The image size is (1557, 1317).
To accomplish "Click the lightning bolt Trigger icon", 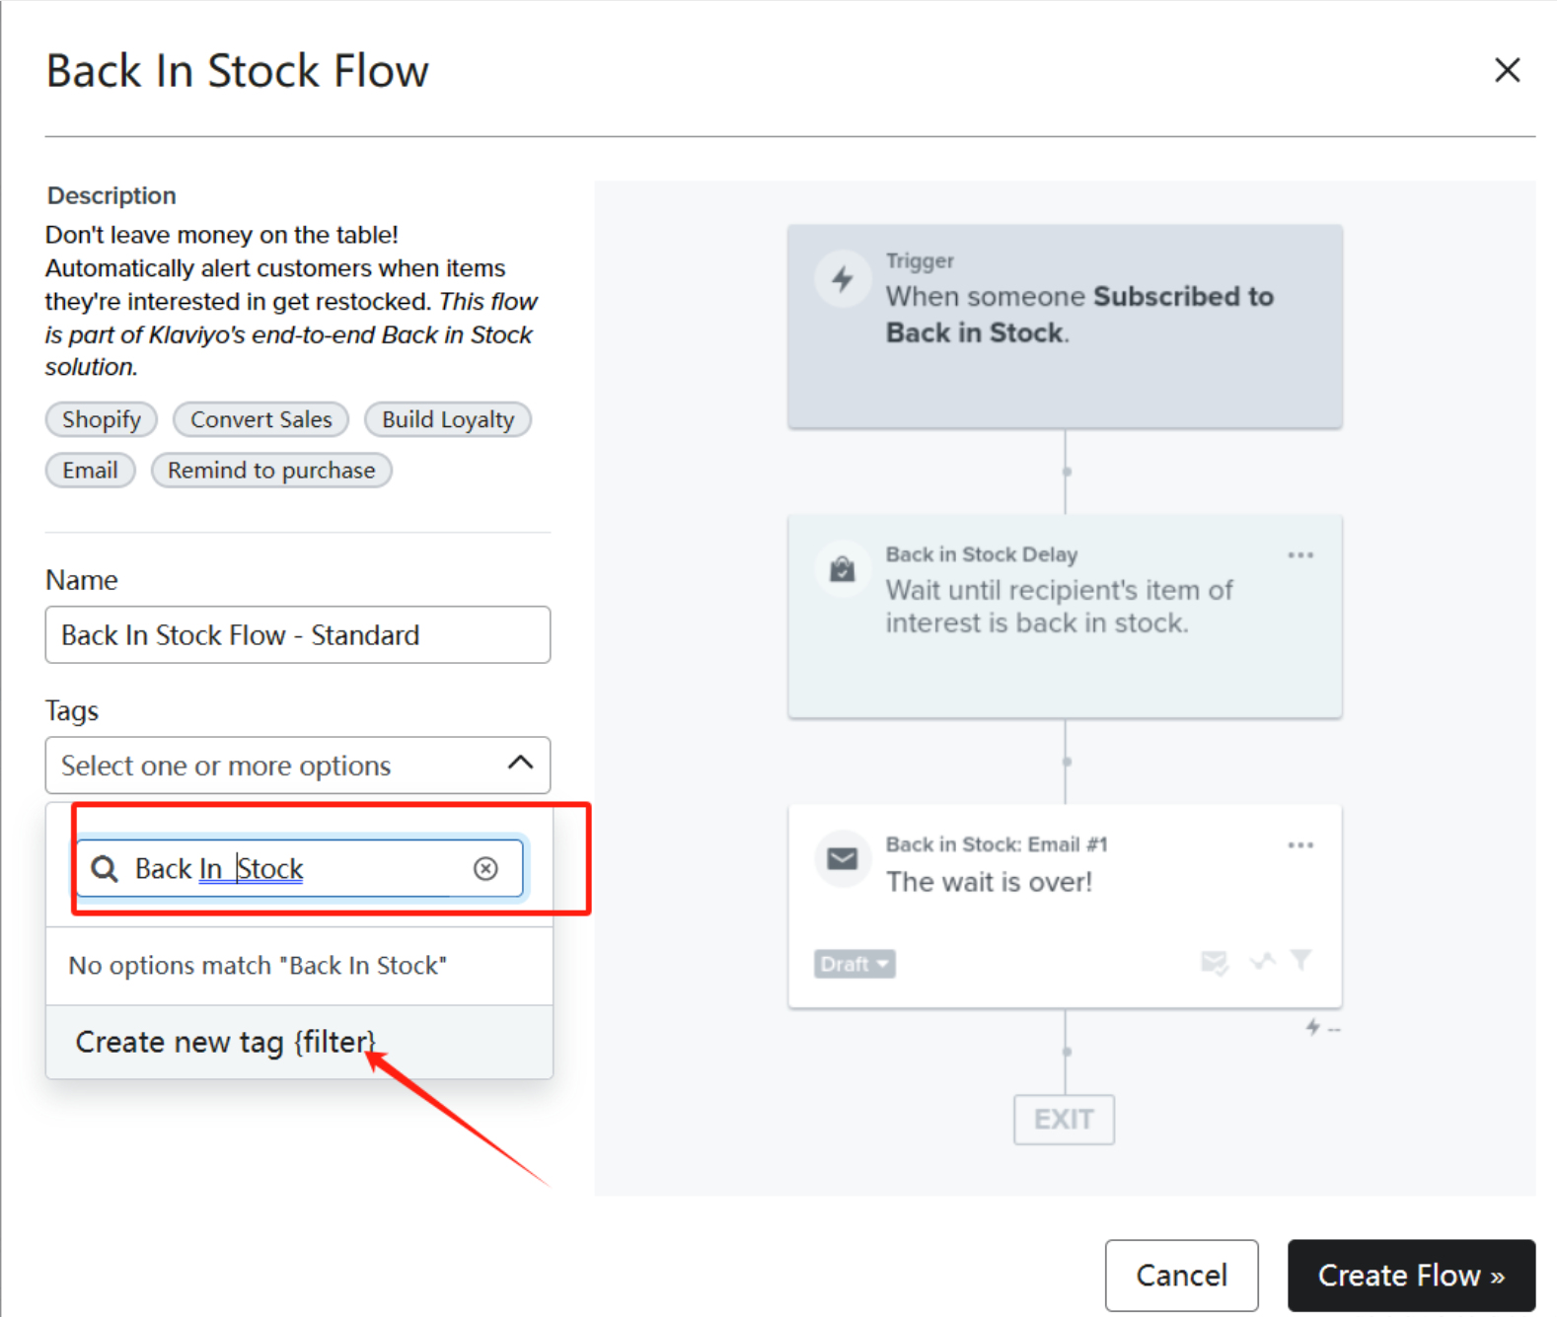I will point(843,279).
